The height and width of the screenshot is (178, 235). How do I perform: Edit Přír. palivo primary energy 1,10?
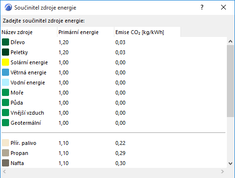coord(64,143)
